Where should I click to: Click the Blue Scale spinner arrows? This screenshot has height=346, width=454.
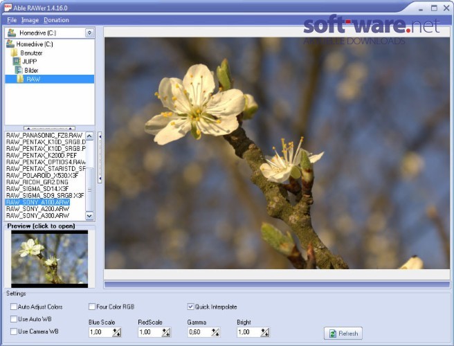tap(117, 332)
